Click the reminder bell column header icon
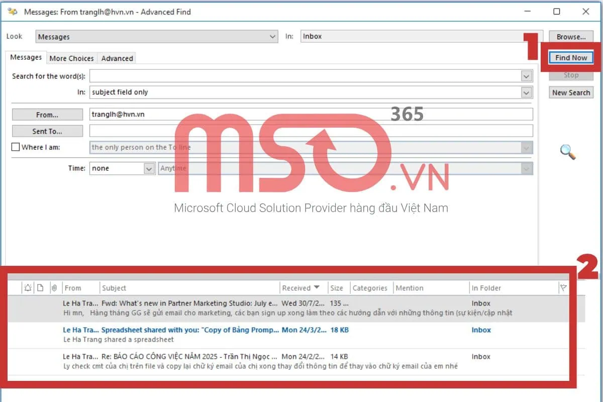Screen dimensions: 603x402 (28, 287)
